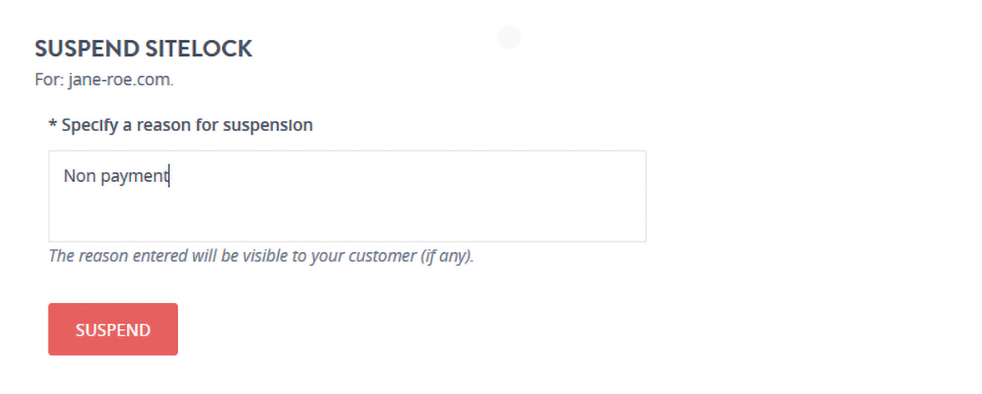Screen dimensions: 982x394
Task: Click the italic customer visibility hint text
Action: pyautogui.click(x=261, y=256)
